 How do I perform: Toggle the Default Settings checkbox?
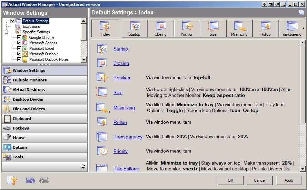[12, 21]
